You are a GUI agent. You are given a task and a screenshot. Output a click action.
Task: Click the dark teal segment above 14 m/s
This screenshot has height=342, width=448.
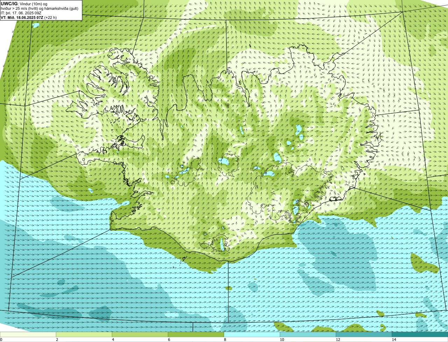point(420,334)
